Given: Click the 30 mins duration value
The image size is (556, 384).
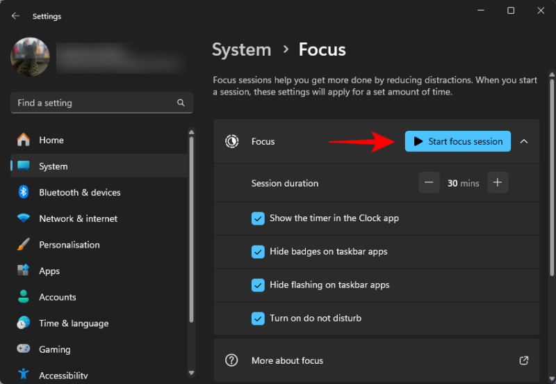Looking at the screenshot, I should click(463, 183).
